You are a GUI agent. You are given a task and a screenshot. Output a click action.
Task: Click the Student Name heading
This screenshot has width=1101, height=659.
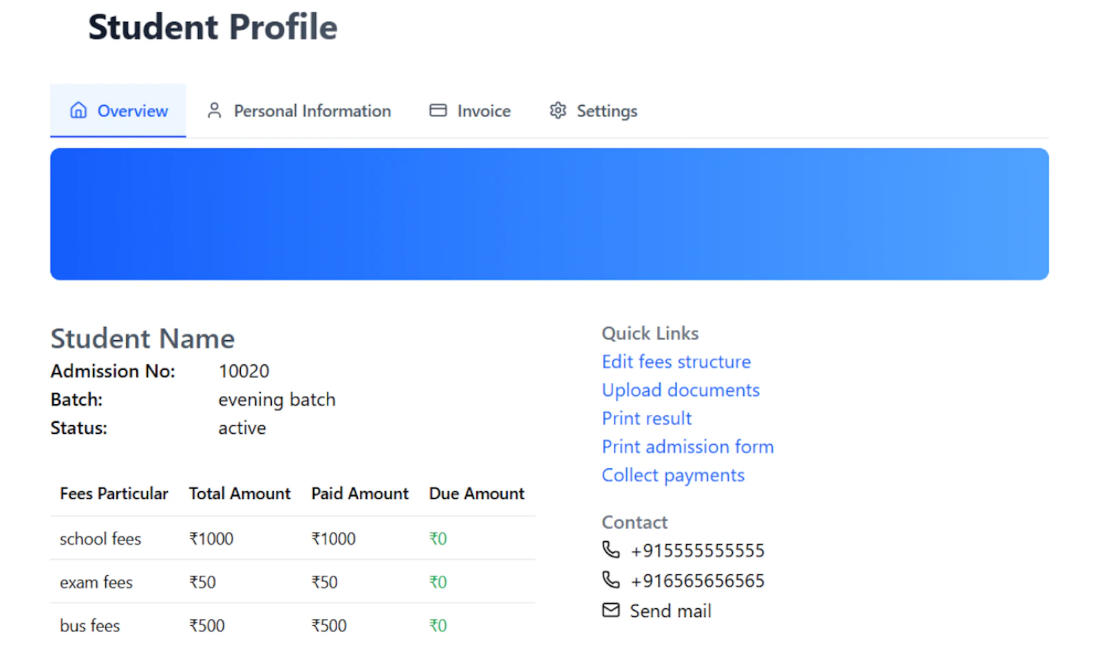(x=142, y=339)
